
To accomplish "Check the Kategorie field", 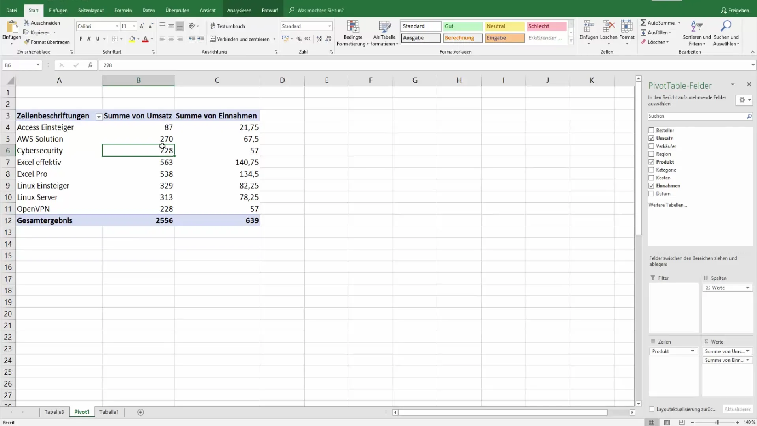I will [x=651, y=170].
